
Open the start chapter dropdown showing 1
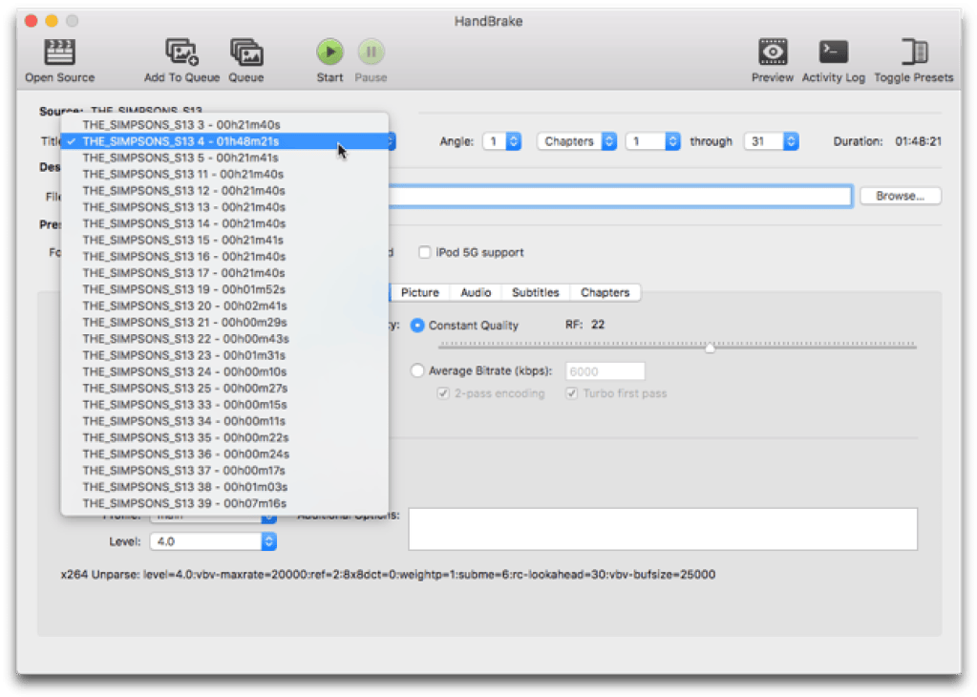[x=652, y=141]
